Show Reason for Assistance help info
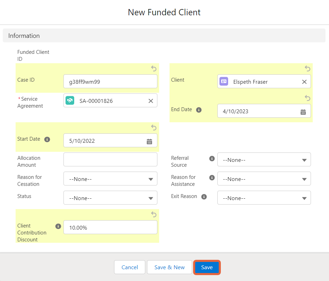The height and width of the screenshot is (281, 329). tap(212, 177)
